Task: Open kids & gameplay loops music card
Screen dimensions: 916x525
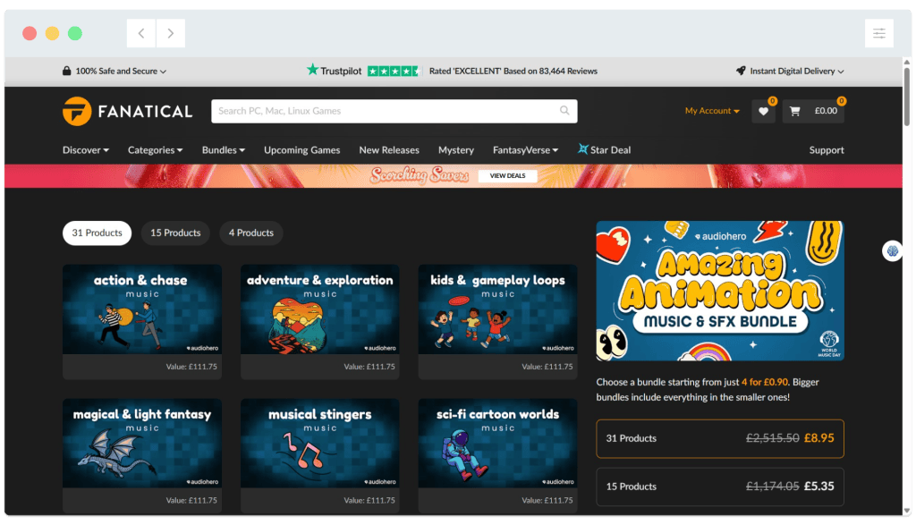Action: [497, 322]
